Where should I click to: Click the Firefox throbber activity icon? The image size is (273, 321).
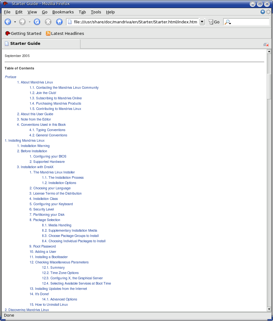coord(268,12)
